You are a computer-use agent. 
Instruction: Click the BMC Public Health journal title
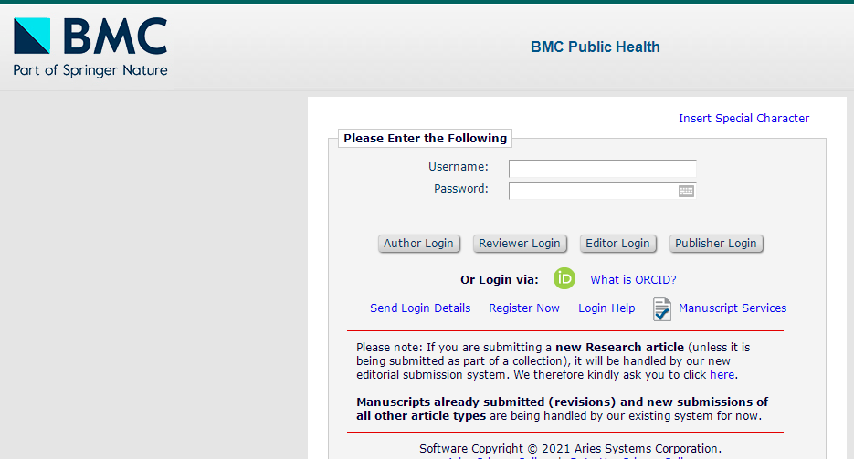(x=596, y=47)
